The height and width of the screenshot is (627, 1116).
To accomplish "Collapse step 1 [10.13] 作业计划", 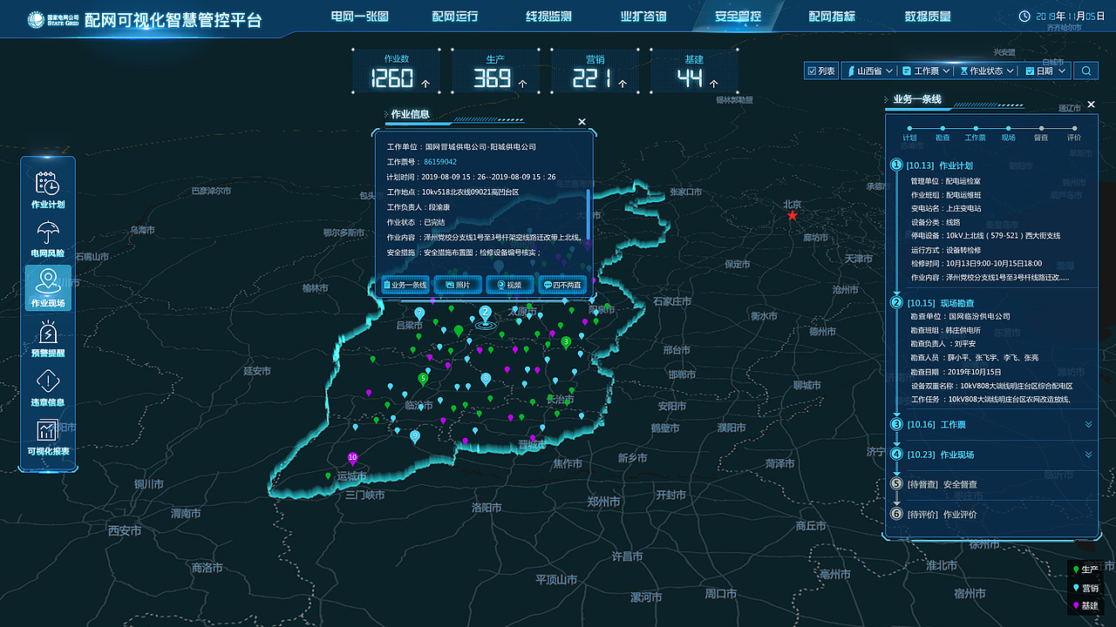I will pyautogui.click(x=940, y=165).
